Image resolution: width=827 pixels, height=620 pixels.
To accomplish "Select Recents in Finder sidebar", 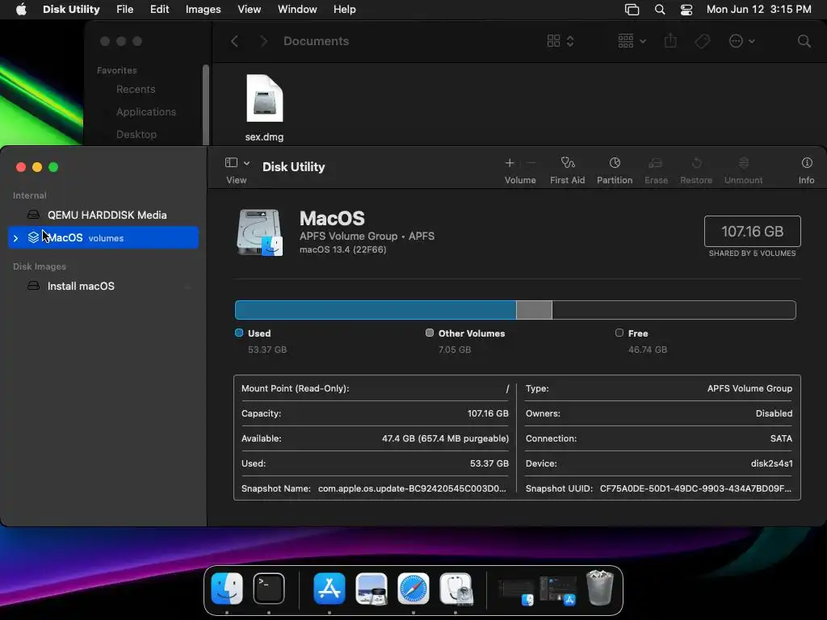I will pos(136,89).
